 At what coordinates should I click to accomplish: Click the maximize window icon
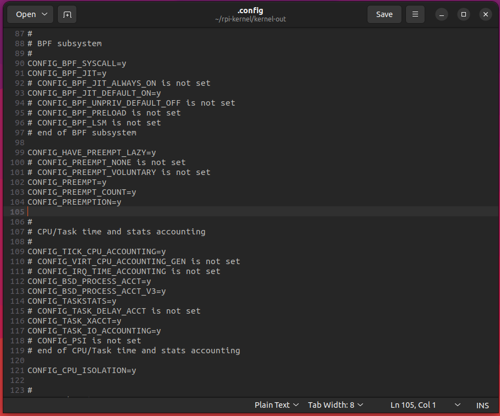464,14
